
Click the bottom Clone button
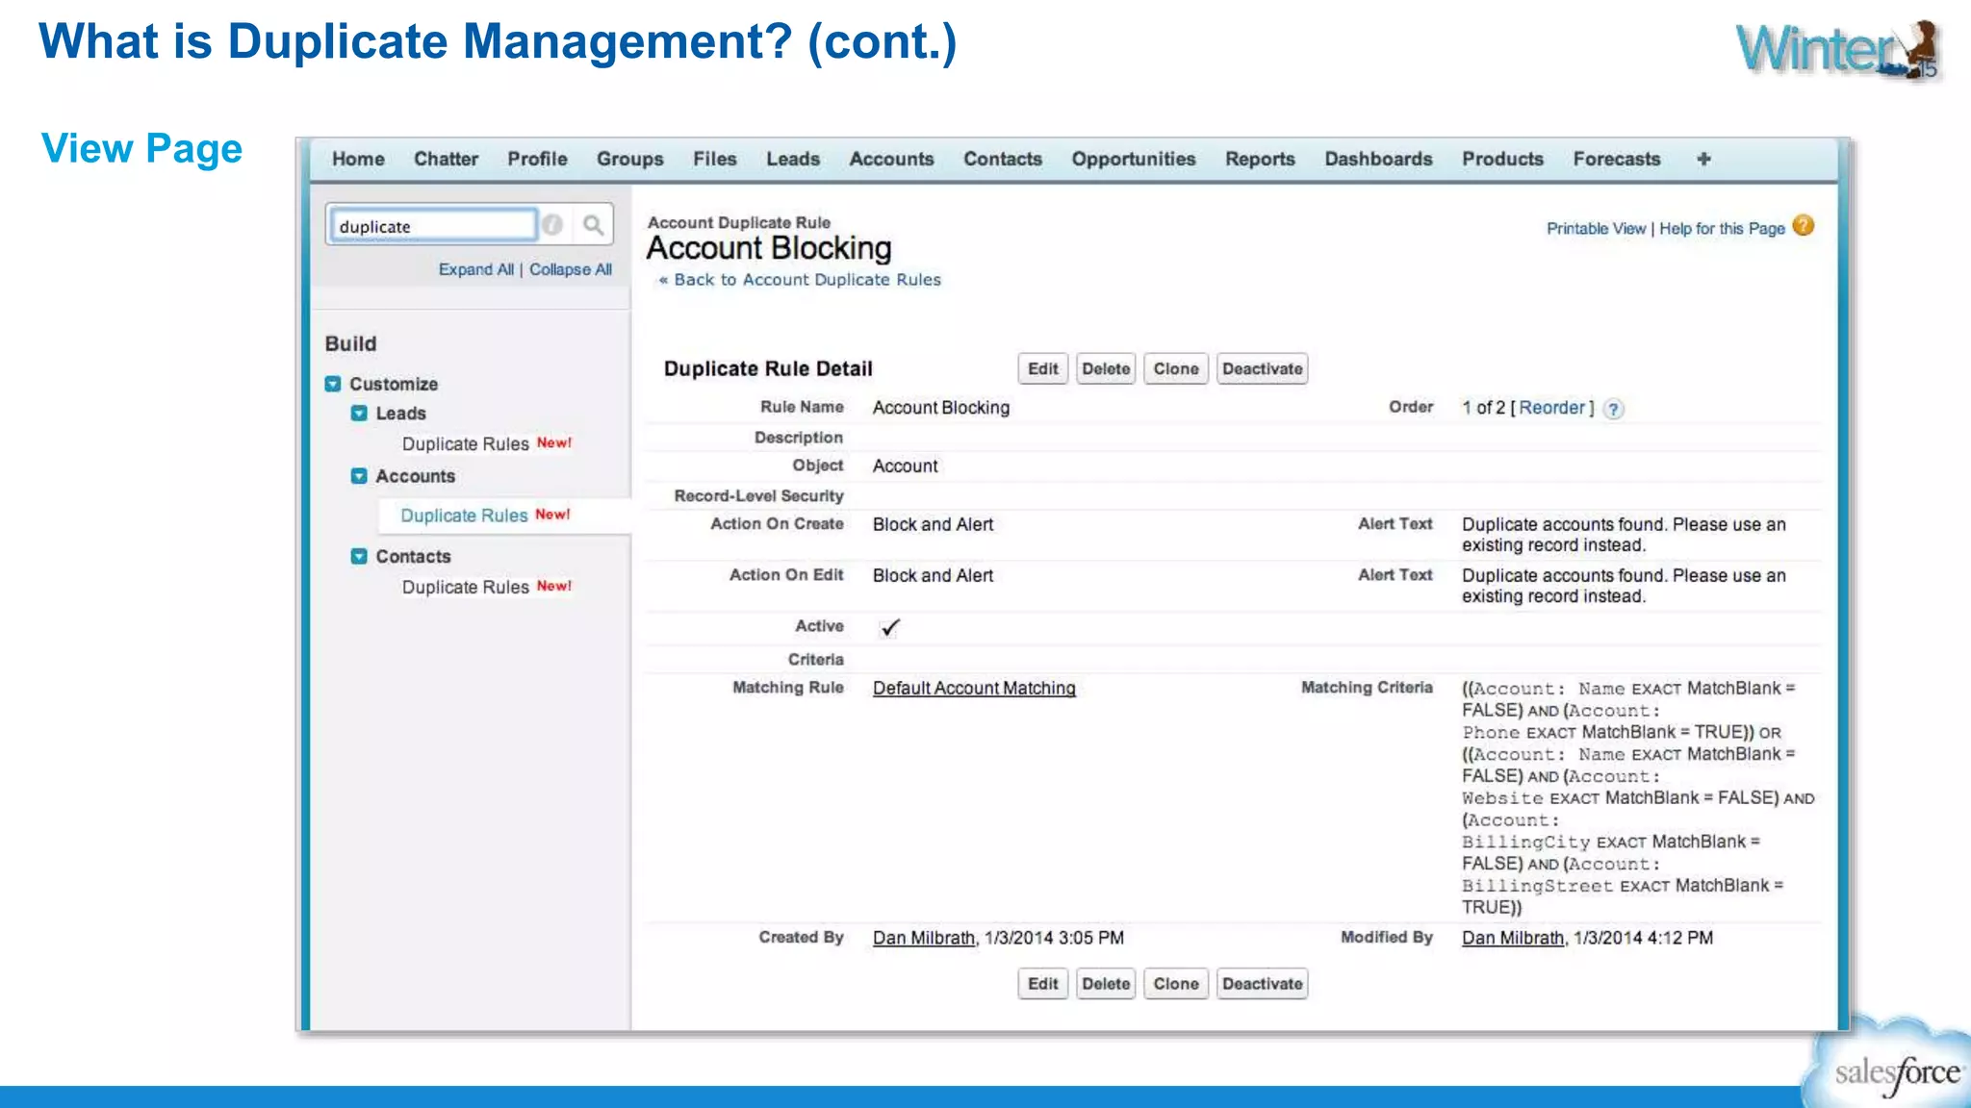click(x=1176, y=984)
